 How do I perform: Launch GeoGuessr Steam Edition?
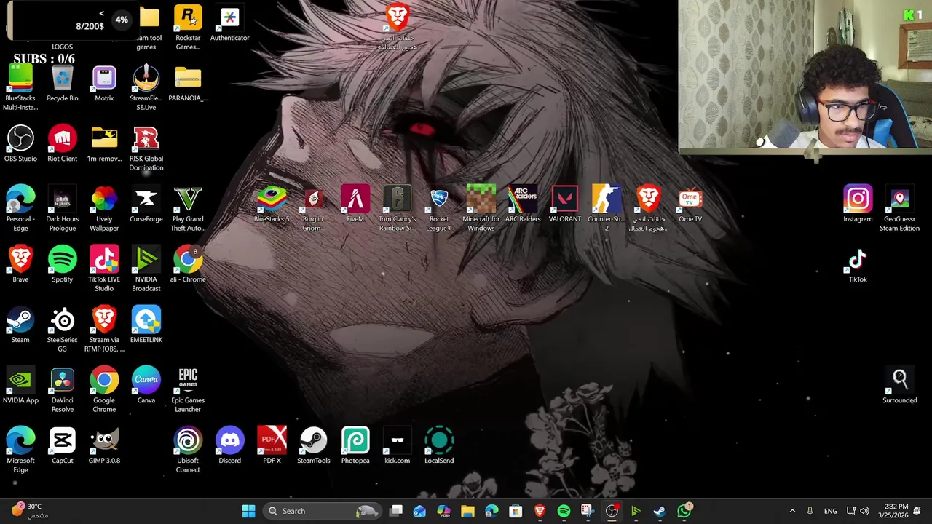point(900,208)
